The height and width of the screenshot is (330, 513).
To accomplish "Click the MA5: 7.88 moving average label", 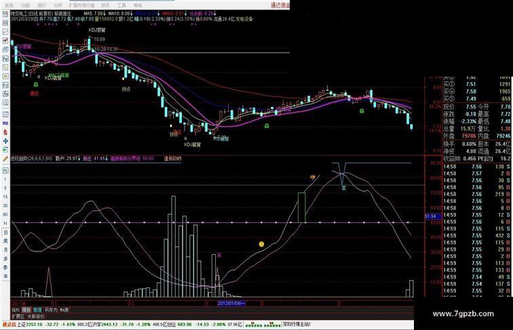I will 94,14.
